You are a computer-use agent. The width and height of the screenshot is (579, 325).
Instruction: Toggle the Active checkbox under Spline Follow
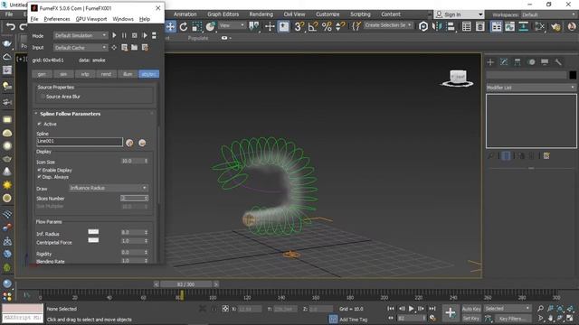(x=40, y=125)
